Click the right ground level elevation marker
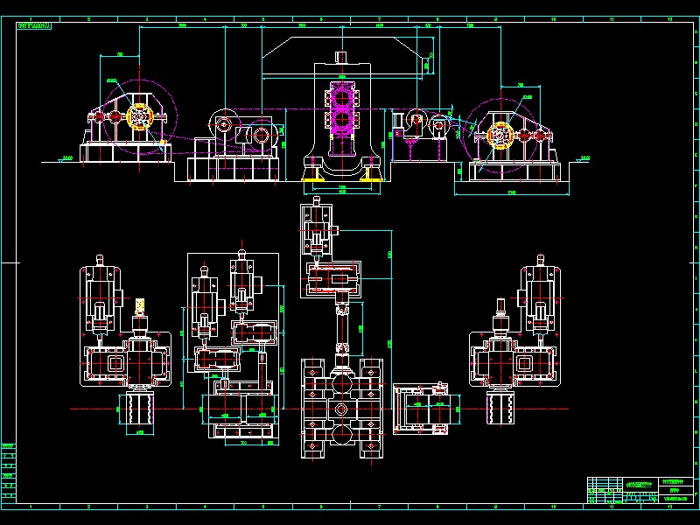 [584, 158]
